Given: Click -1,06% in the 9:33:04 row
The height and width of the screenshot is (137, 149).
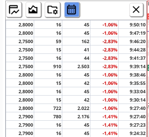Looking at the screenshot, I should (x=110, y=92).
